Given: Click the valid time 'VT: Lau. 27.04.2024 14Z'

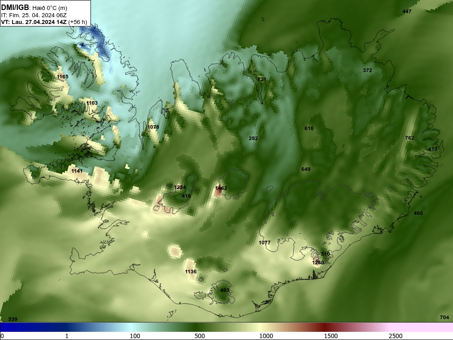Looking at the screenshot, I should (x=34, y=22).
